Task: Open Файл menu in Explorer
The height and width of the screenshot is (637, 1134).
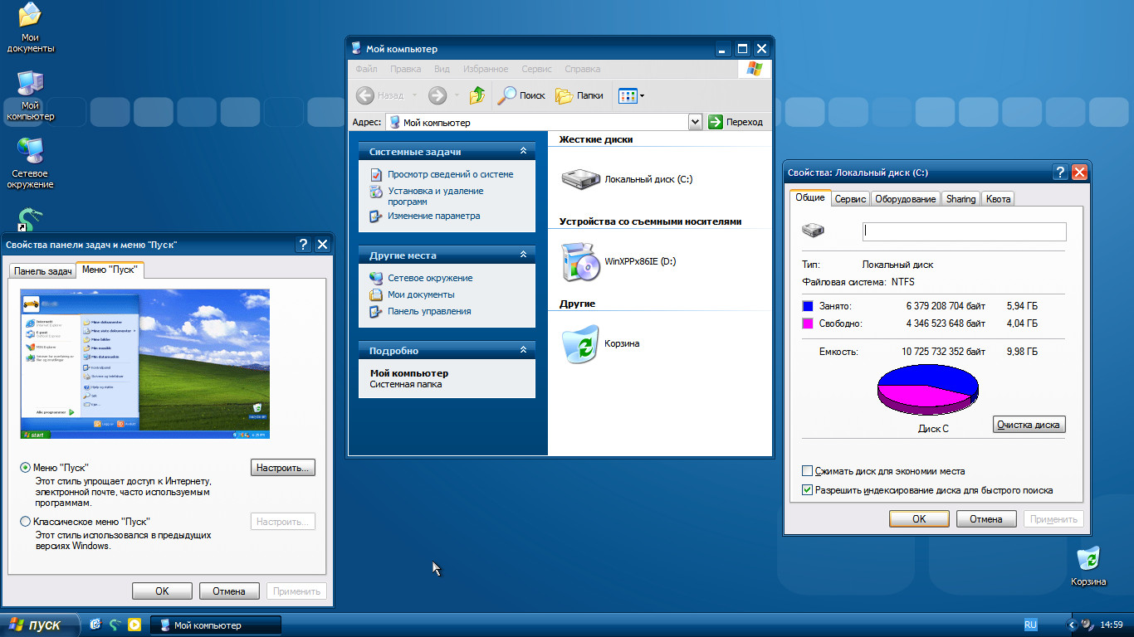Action: click(x=366, y=69)
